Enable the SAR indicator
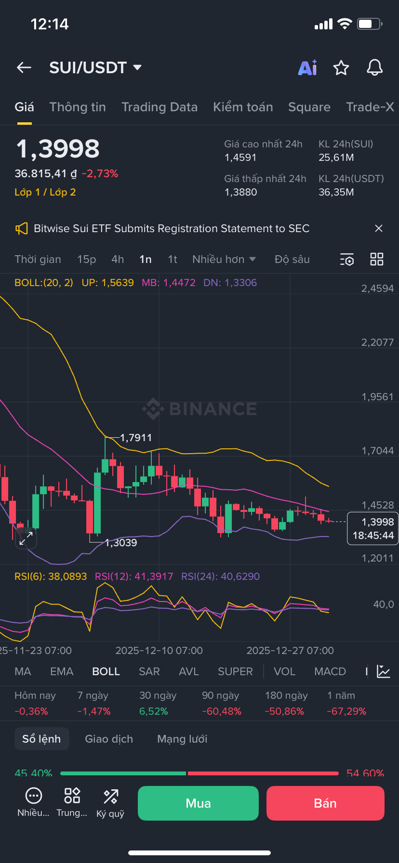Screen dimensions: 399x863 (149, 671)
